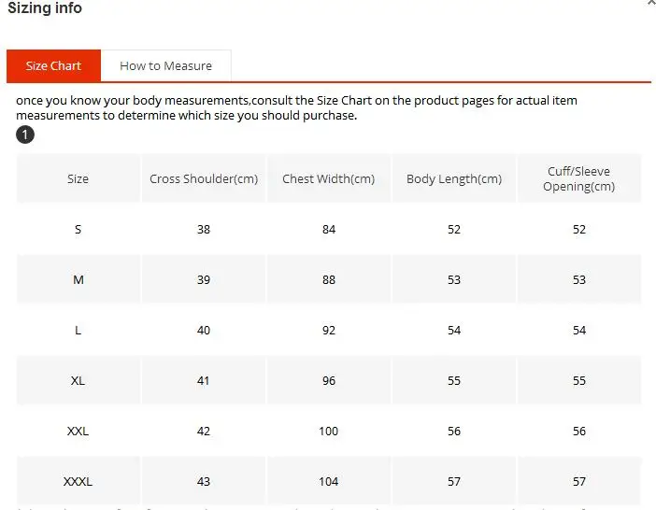Click chest width value 96

click(x=328, y=380)
